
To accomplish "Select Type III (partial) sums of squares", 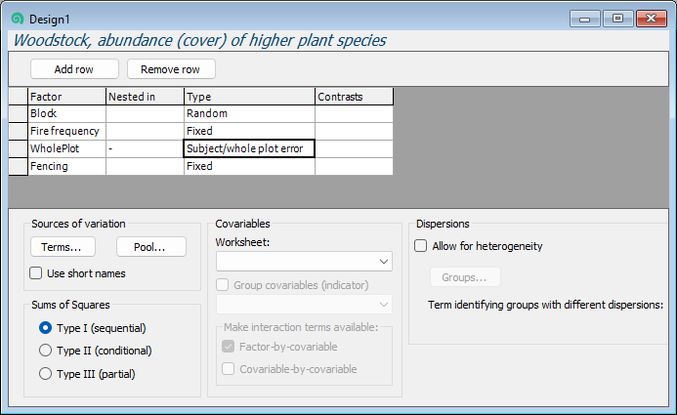I will coord(45,373).
